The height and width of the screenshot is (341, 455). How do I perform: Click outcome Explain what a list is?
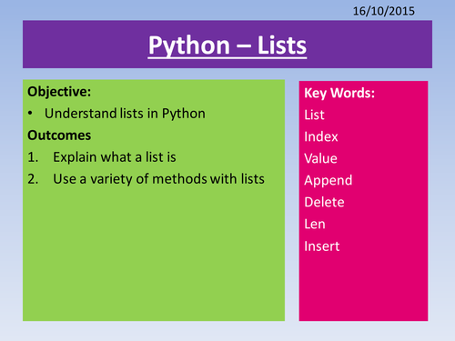pos(115,157)
